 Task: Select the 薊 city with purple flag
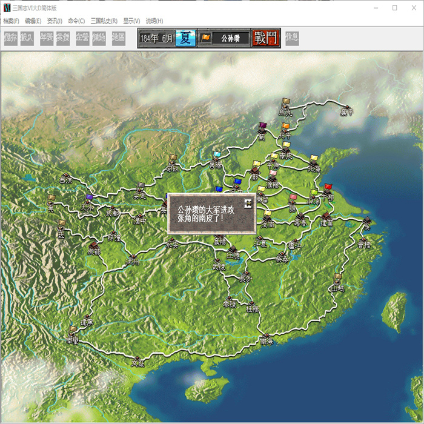262,131
